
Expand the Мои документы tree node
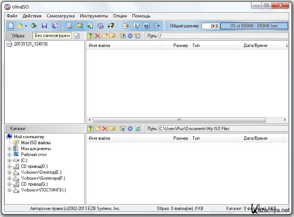(x=10, y=149)
